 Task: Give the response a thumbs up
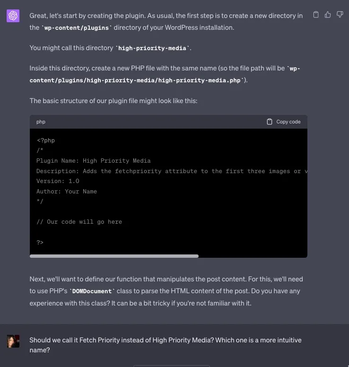point(328,15)
